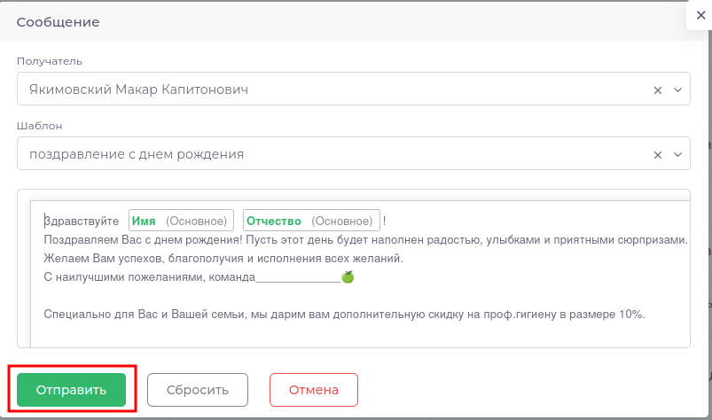Click the Получатель field label
This screenshot has width=712, height=420.
[50, 61]
